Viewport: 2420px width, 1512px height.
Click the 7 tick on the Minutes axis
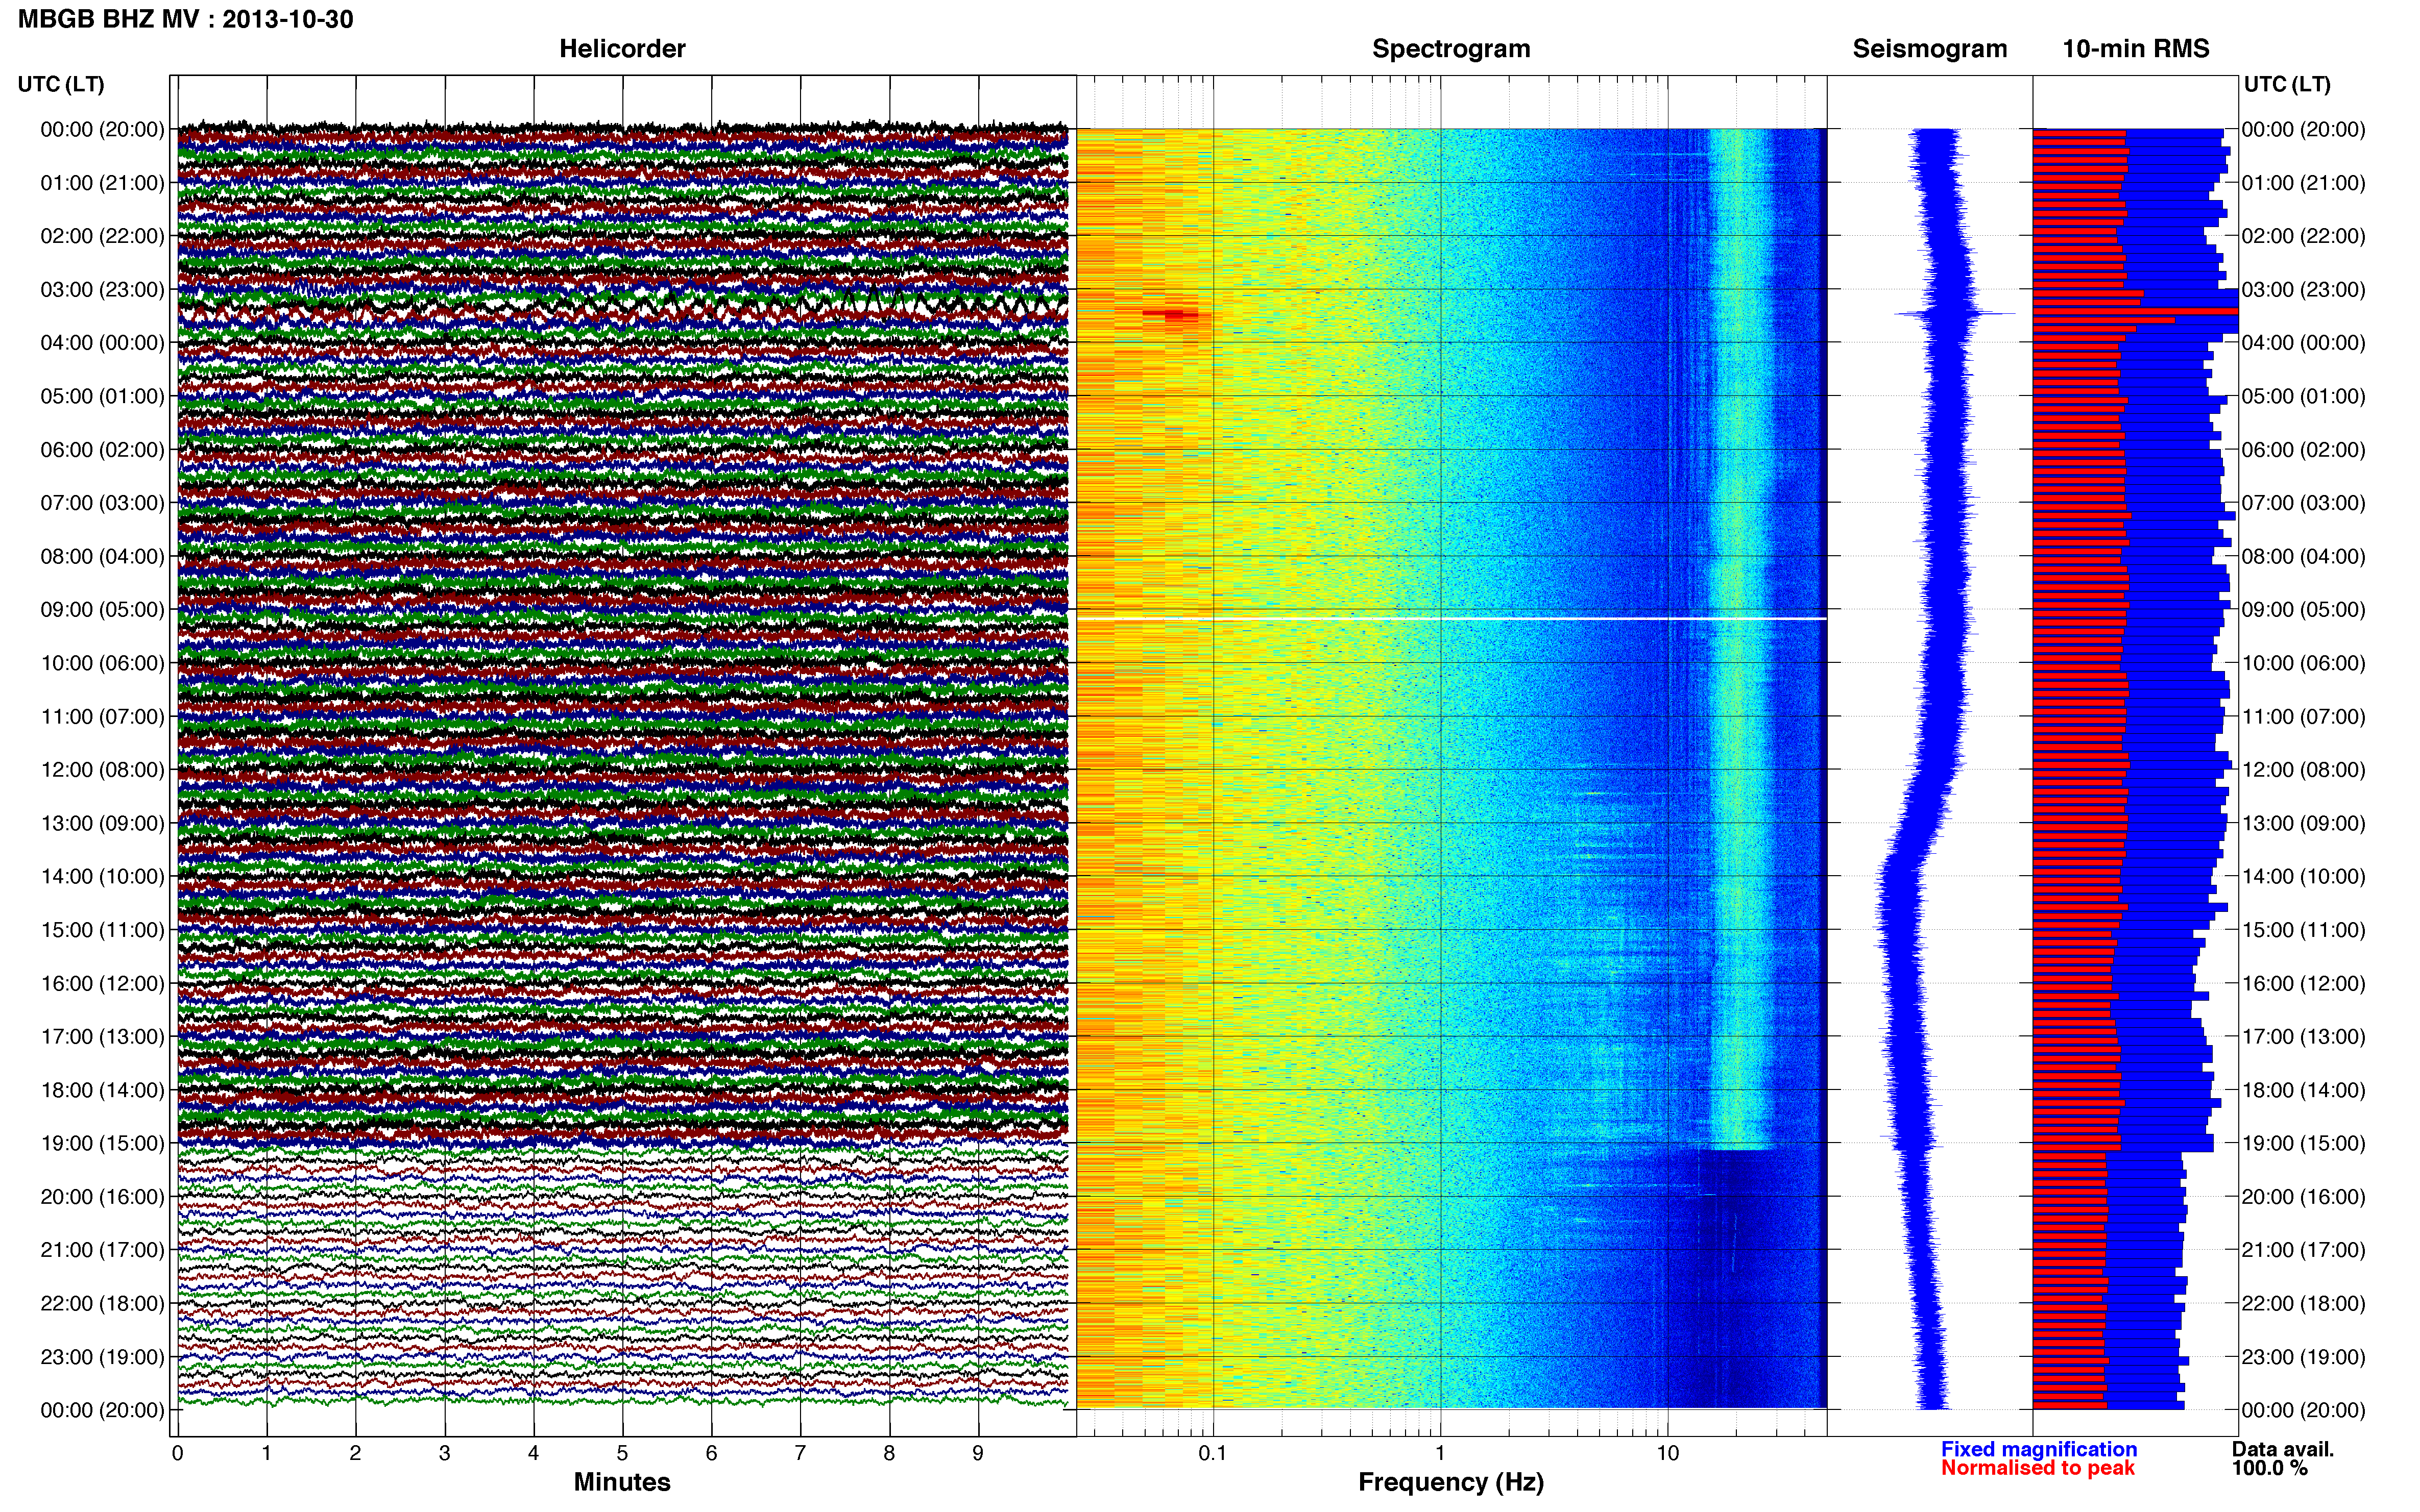(801, 1453)
